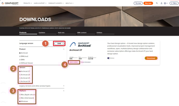Open the Learn & Support dropdown
179x106 pixels.
pos(40,3)
